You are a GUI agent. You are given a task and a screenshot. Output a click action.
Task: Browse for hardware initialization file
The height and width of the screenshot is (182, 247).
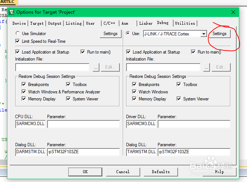[x=207, y=68]
